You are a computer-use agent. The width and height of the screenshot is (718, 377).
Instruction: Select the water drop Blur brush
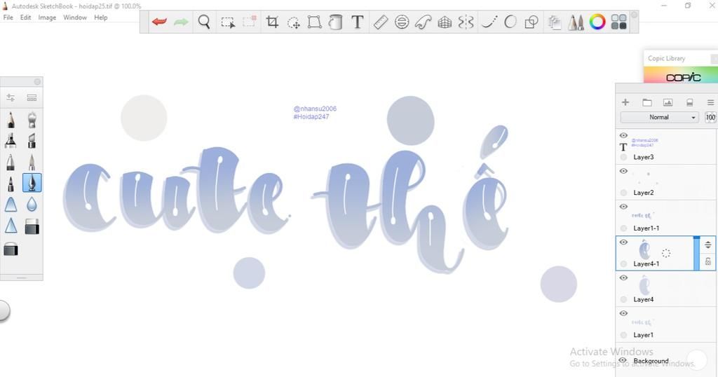click(32, 204)
